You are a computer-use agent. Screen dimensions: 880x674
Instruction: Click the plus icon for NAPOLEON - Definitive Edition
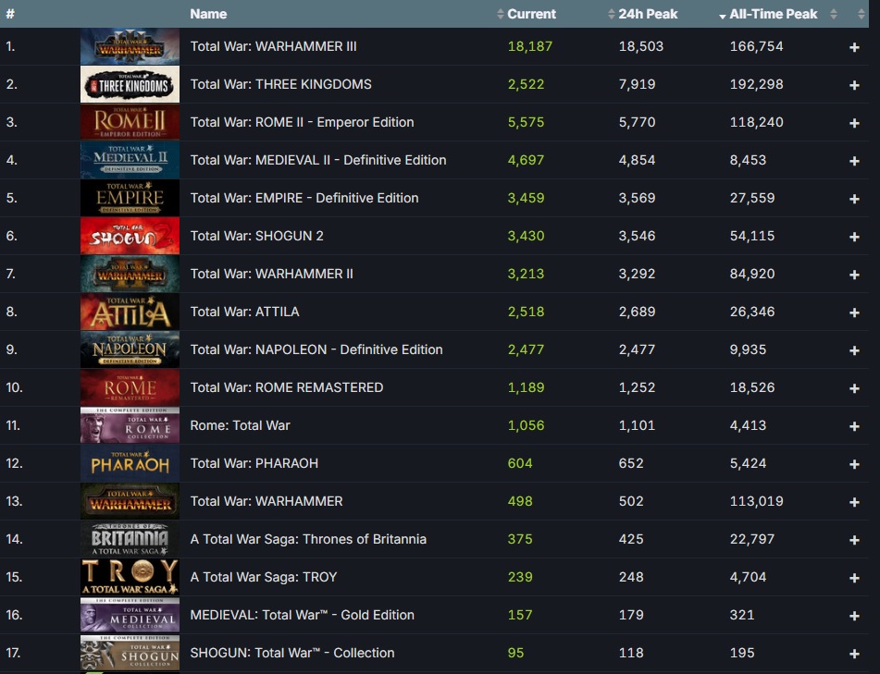(854, 350)
